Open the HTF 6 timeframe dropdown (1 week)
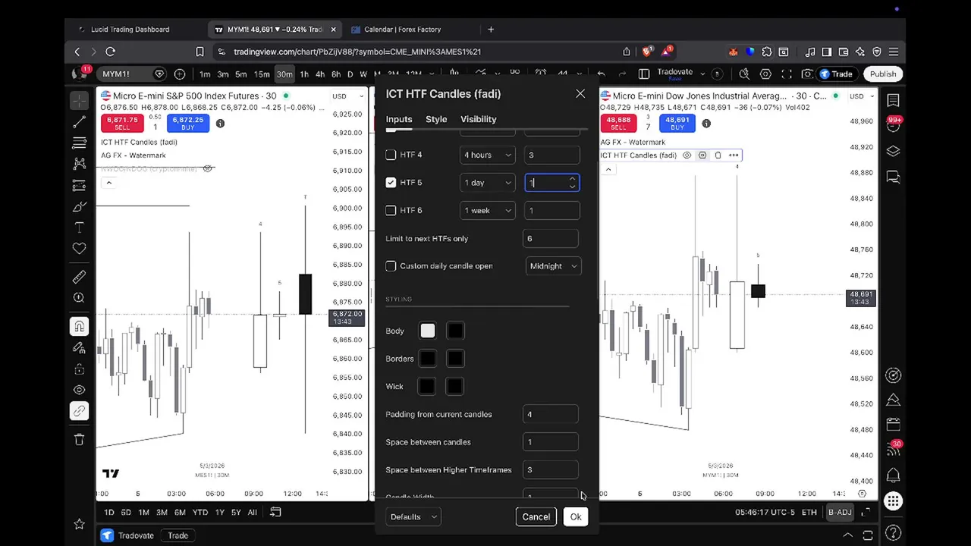This screenshot has height=546, width=971. click(487, 210)
